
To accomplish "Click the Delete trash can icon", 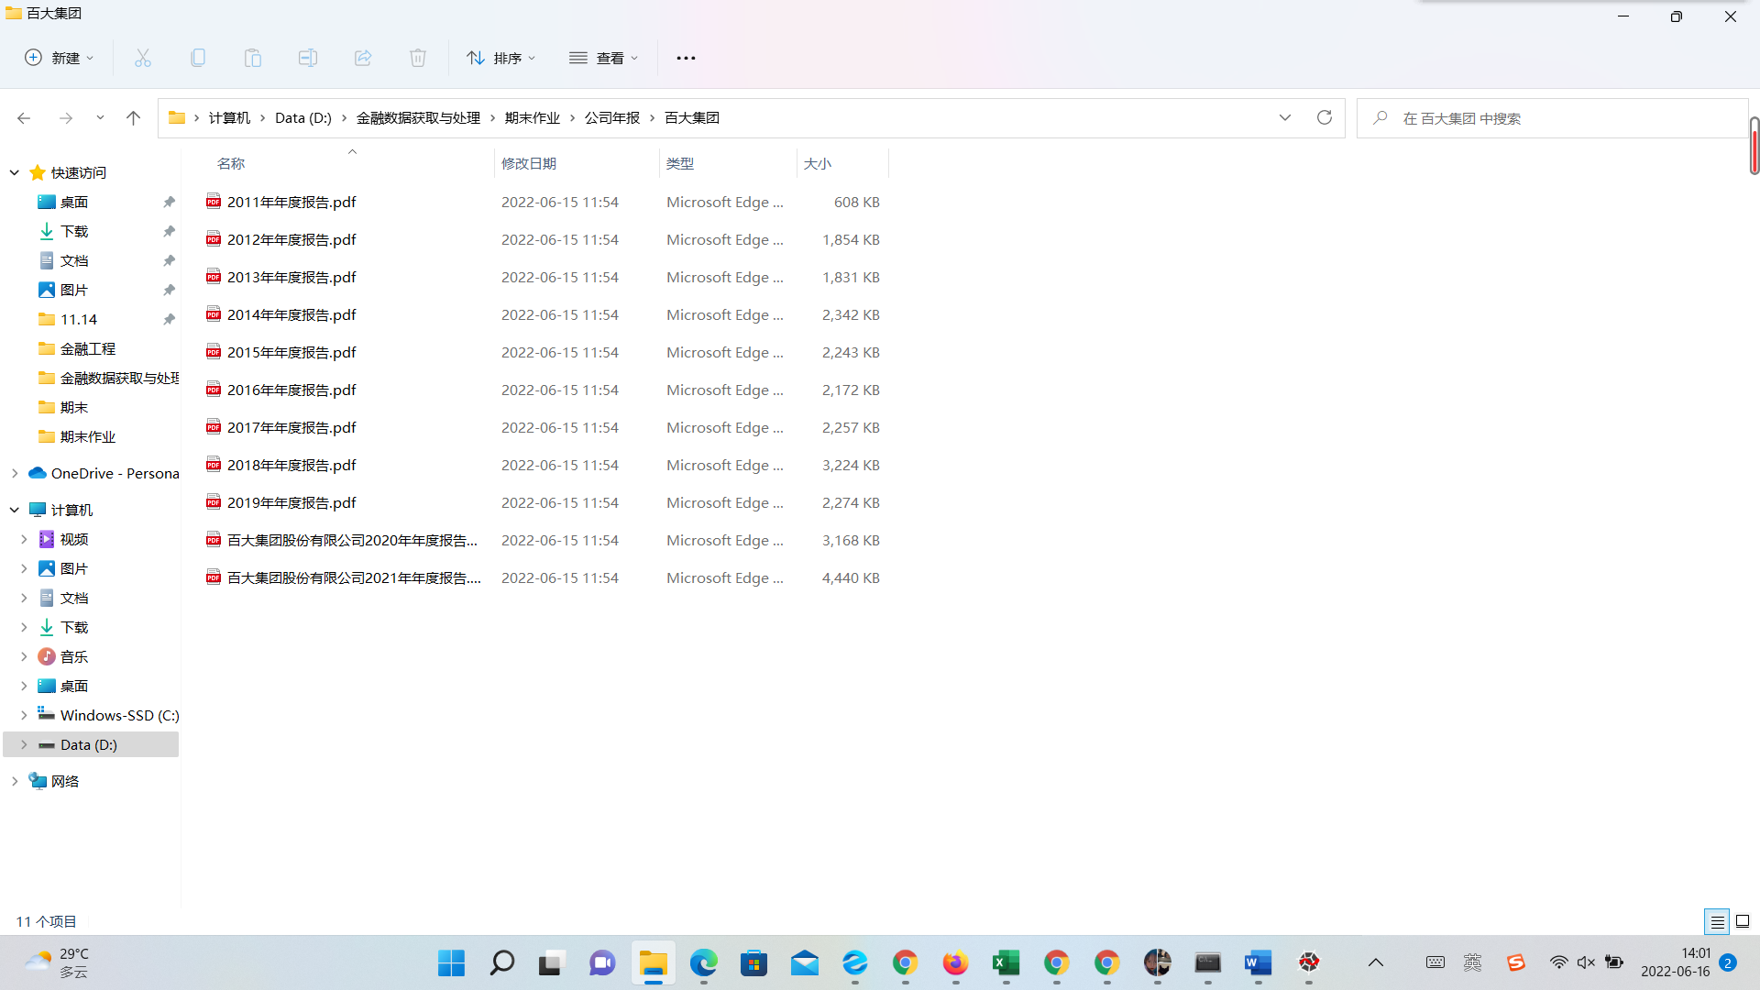I will point(418,58).
